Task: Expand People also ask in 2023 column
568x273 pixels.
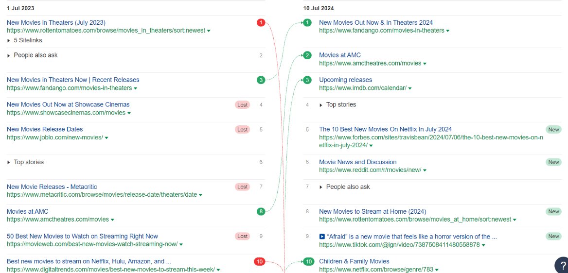Action: point(32,55)
